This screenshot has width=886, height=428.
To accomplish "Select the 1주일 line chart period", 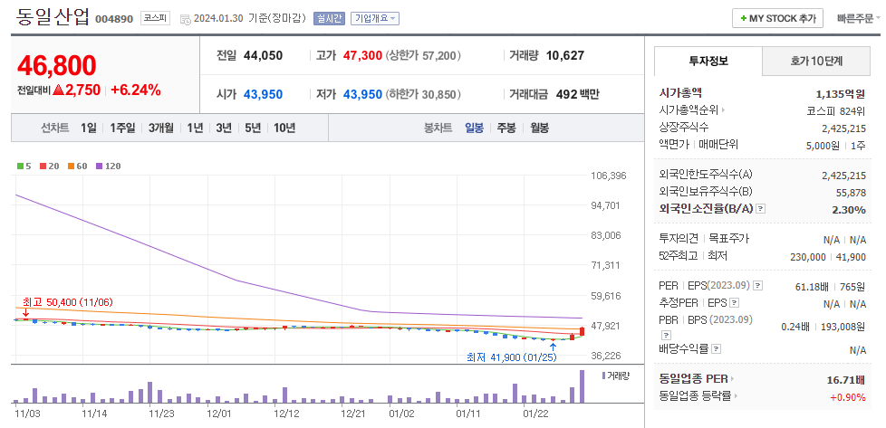I will (x=122, y=128).
